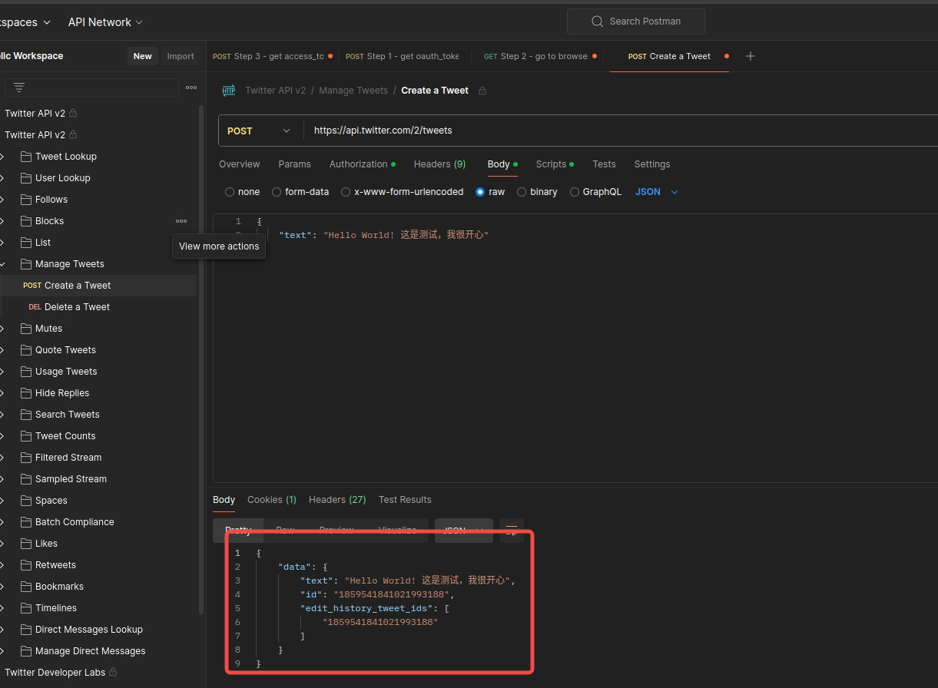The height and width of the screenshot is (688, 938).
Task: Click the Search Postman box
Action: pos(636,21)
